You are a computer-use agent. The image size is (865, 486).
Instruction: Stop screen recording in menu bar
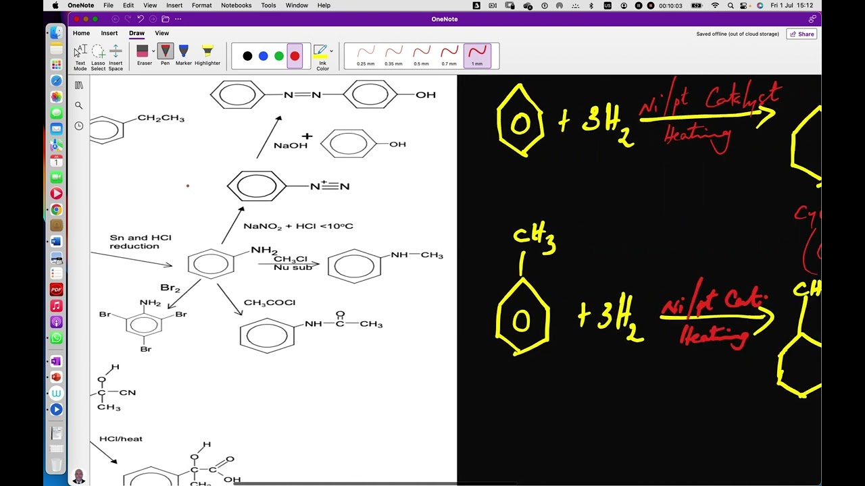click(651, 5)
